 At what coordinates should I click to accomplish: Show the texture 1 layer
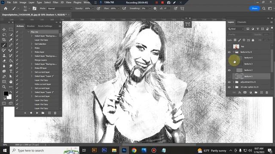pos(229,76)
